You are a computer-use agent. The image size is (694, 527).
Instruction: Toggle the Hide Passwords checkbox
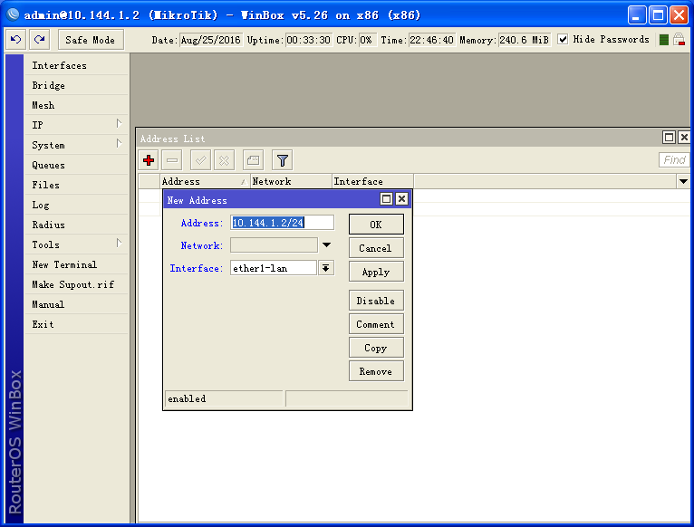(563, 39)
